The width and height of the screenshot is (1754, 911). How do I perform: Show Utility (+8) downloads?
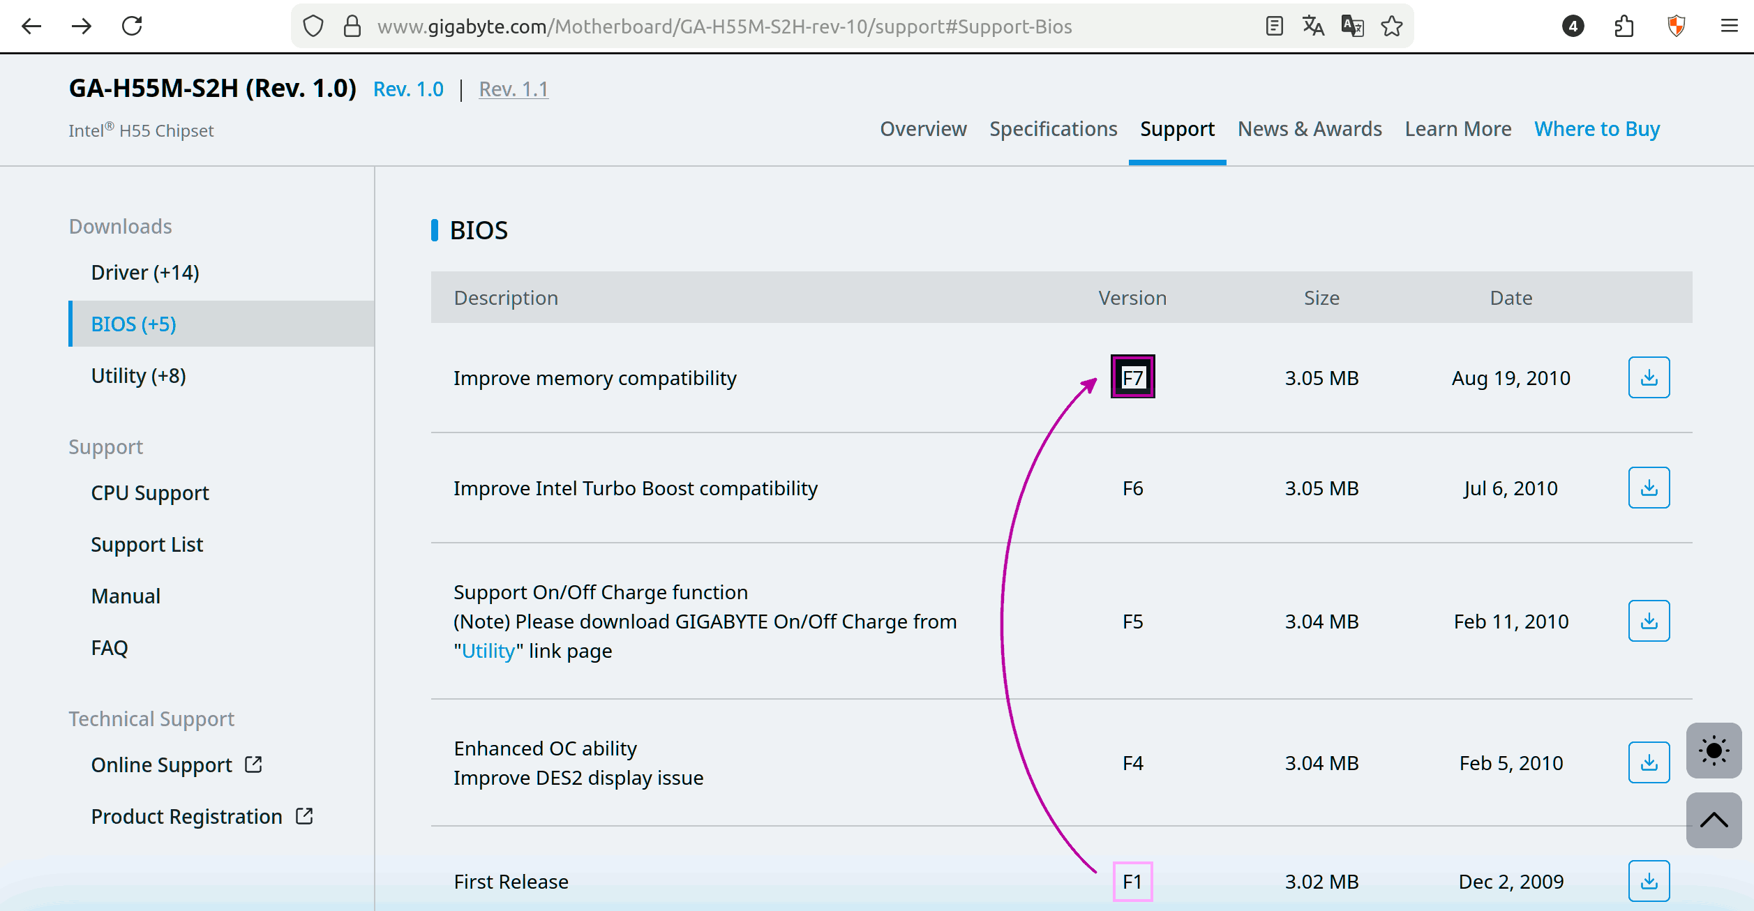pyautogui.click(x=139, y=375)
